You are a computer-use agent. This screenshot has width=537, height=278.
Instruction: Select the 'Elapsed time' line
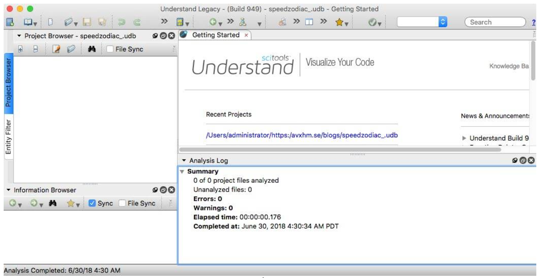237,217
